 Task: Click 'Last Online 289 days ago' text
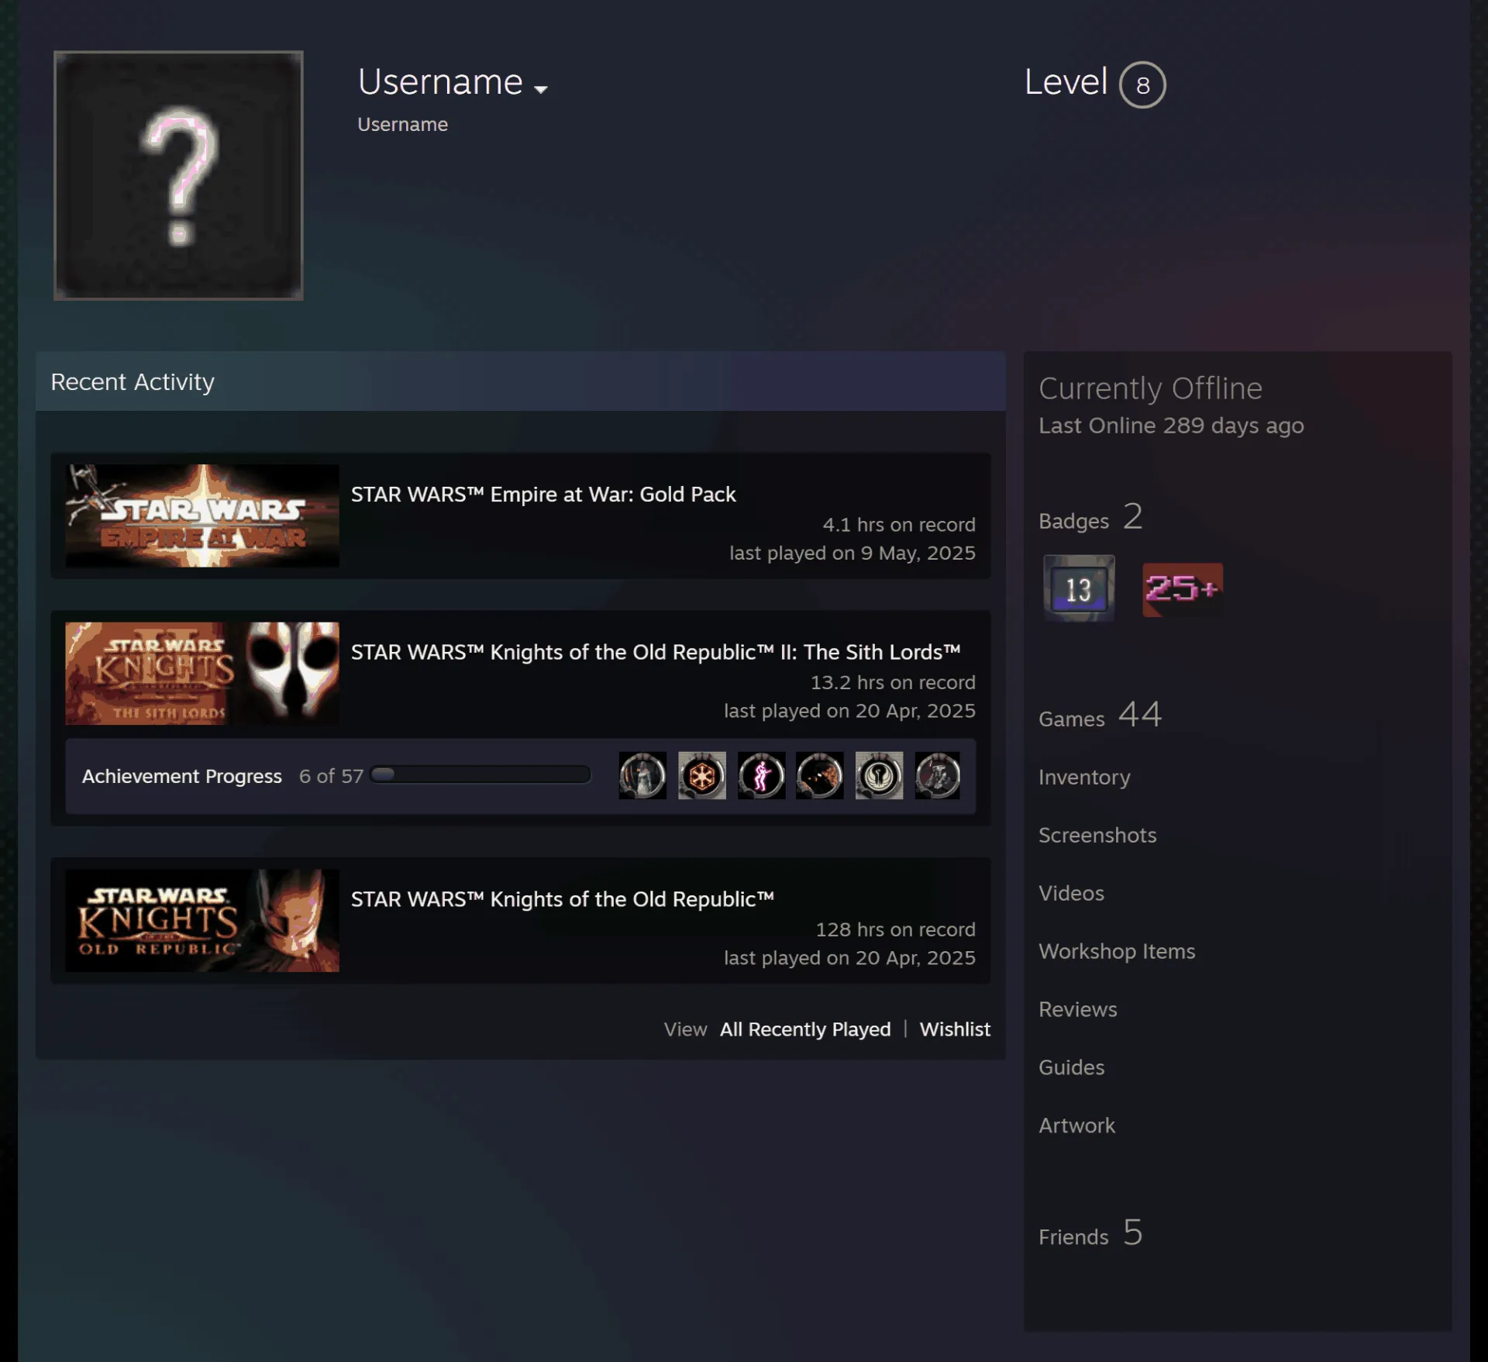coord(1171,426)
